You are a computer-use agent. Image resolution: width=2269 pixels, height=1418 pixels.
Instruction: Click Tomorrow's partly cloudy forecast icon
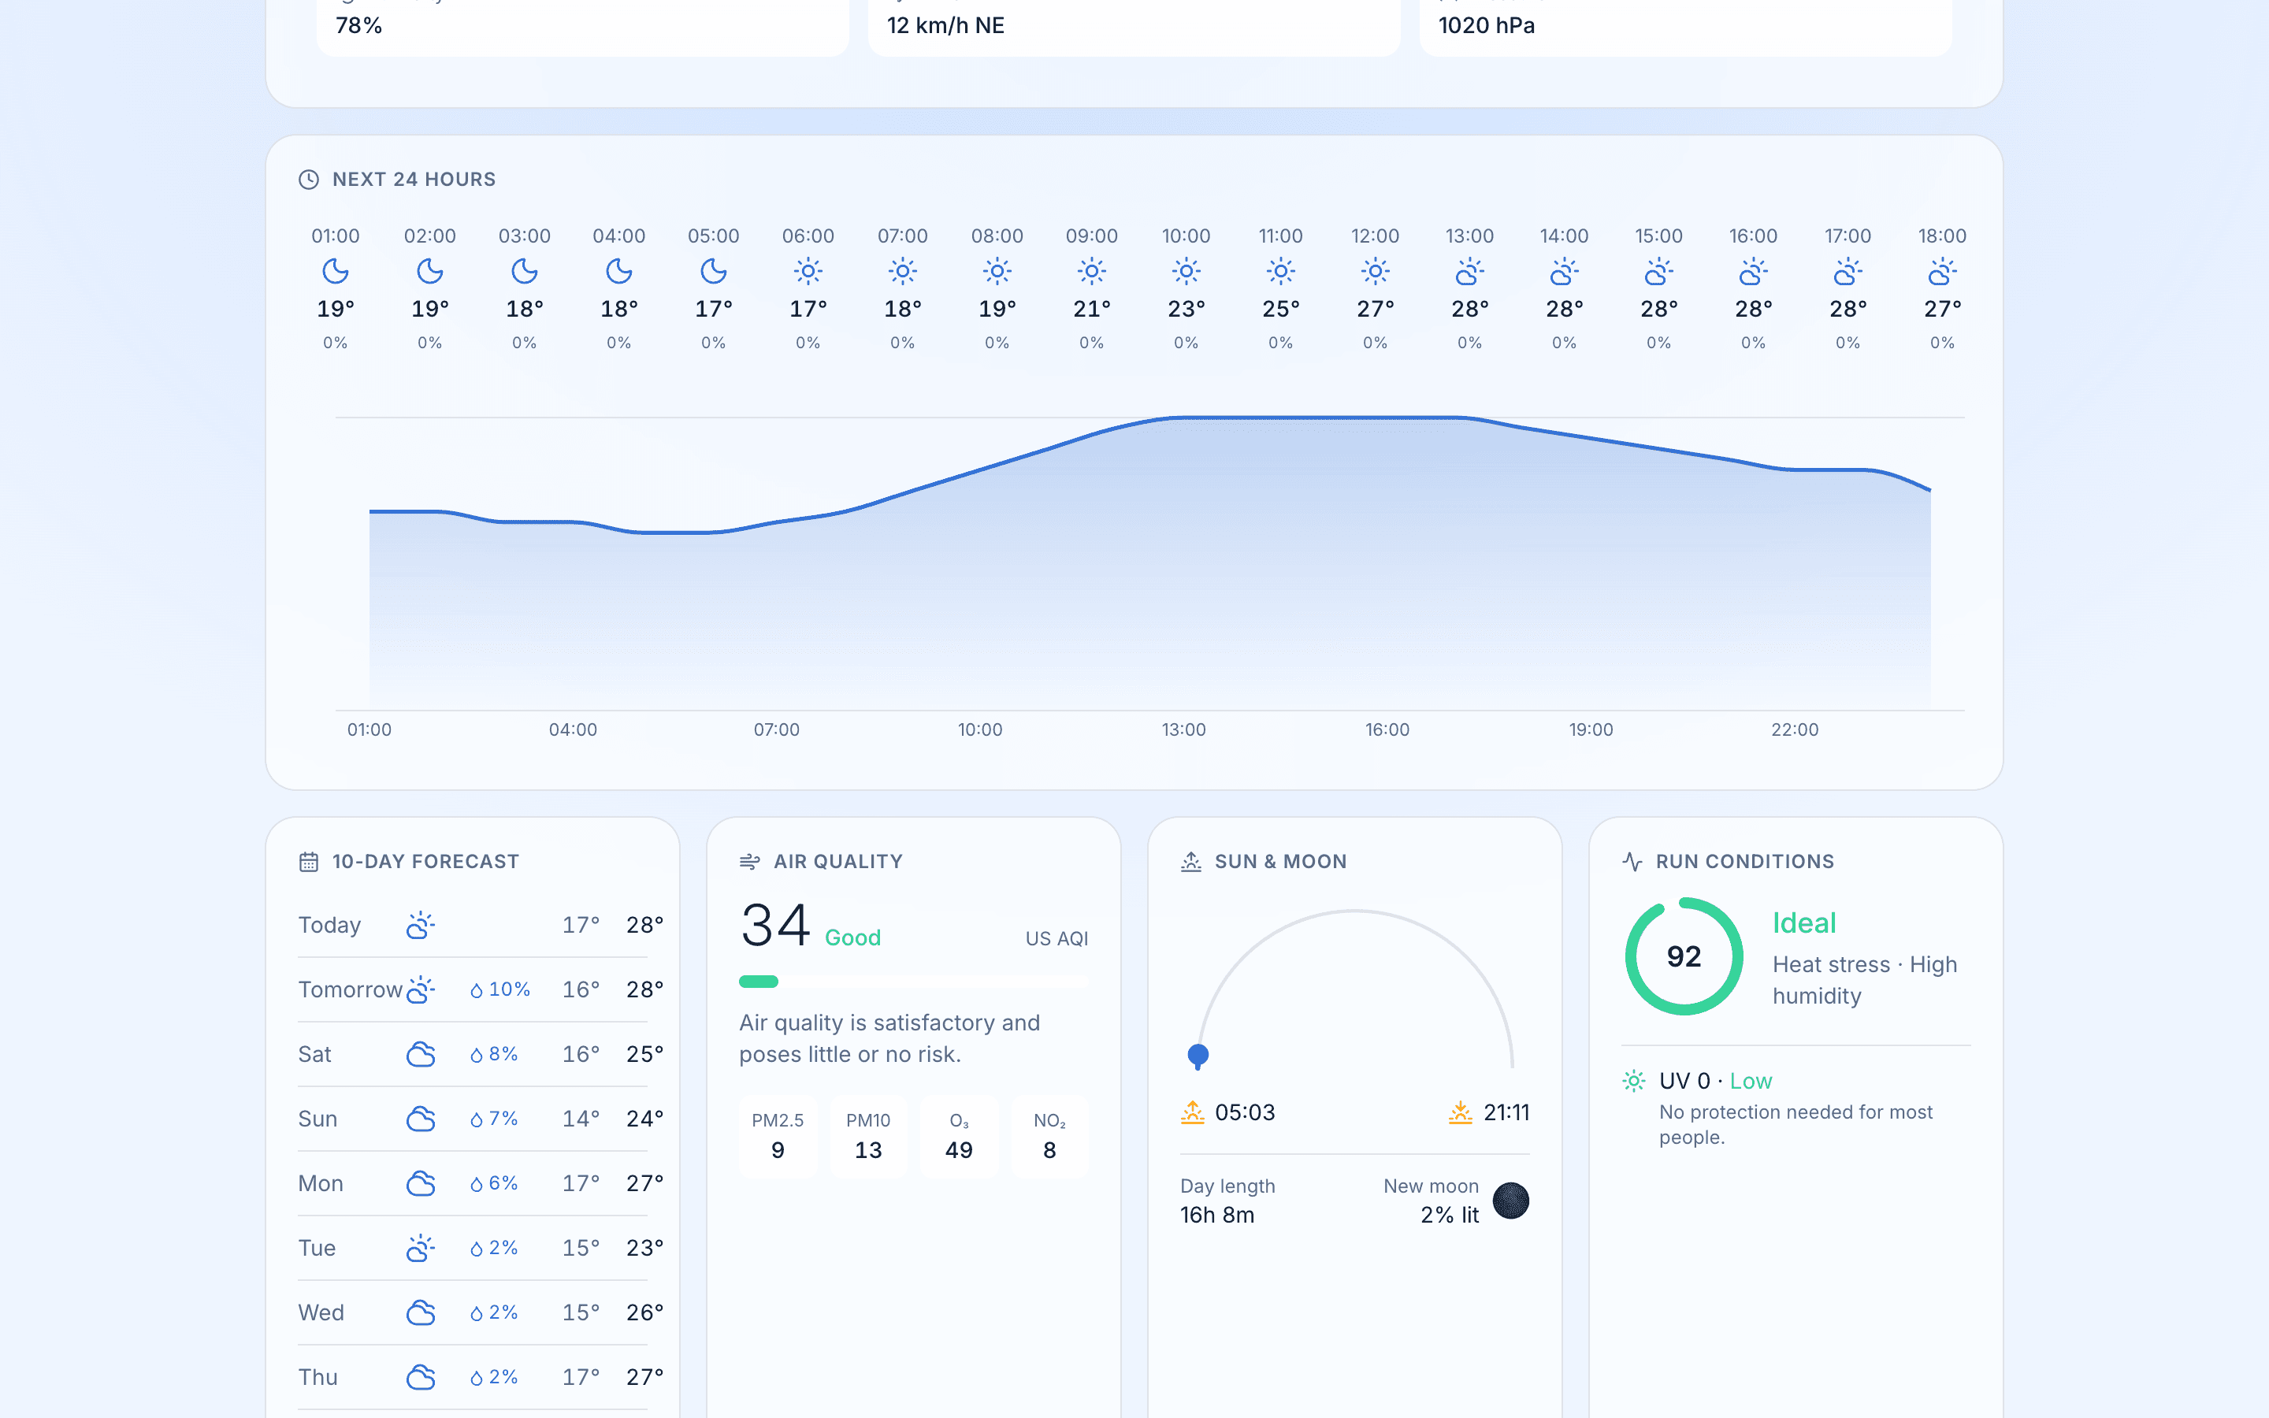point(421,989)
